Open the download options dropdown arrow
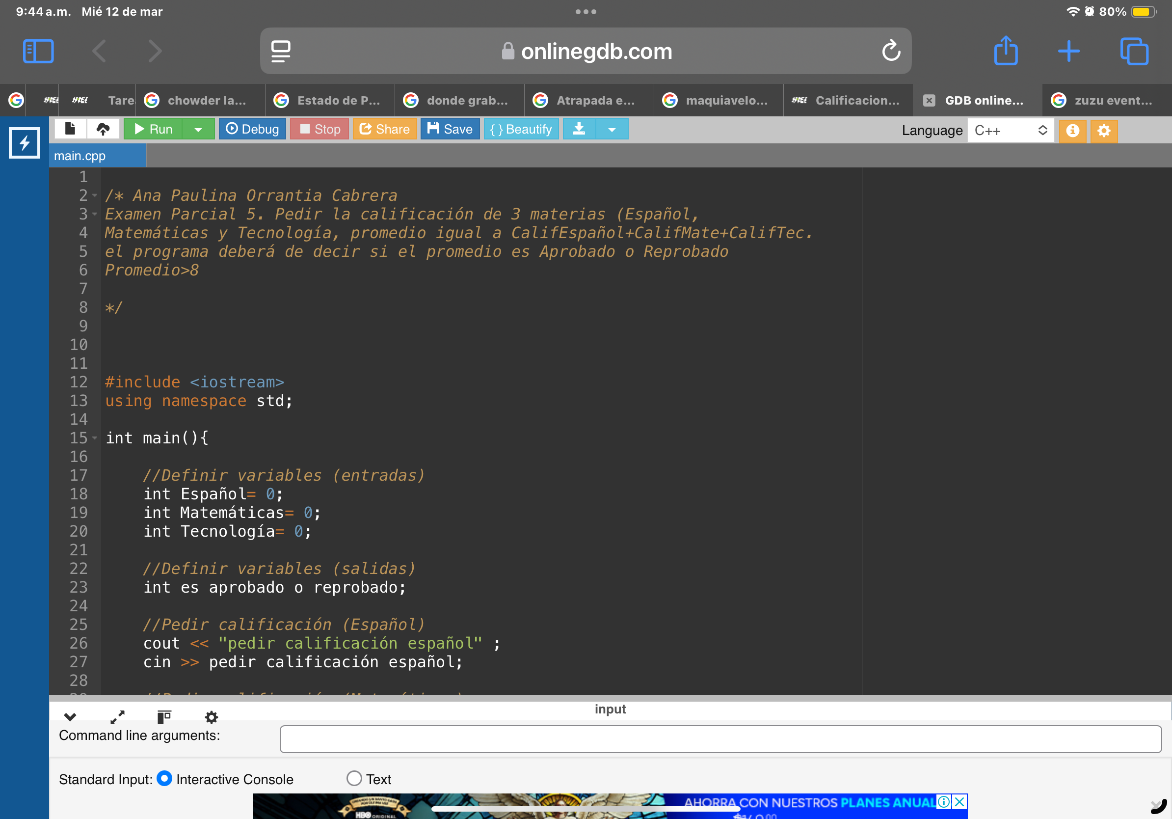 click(x=612, y=130)
